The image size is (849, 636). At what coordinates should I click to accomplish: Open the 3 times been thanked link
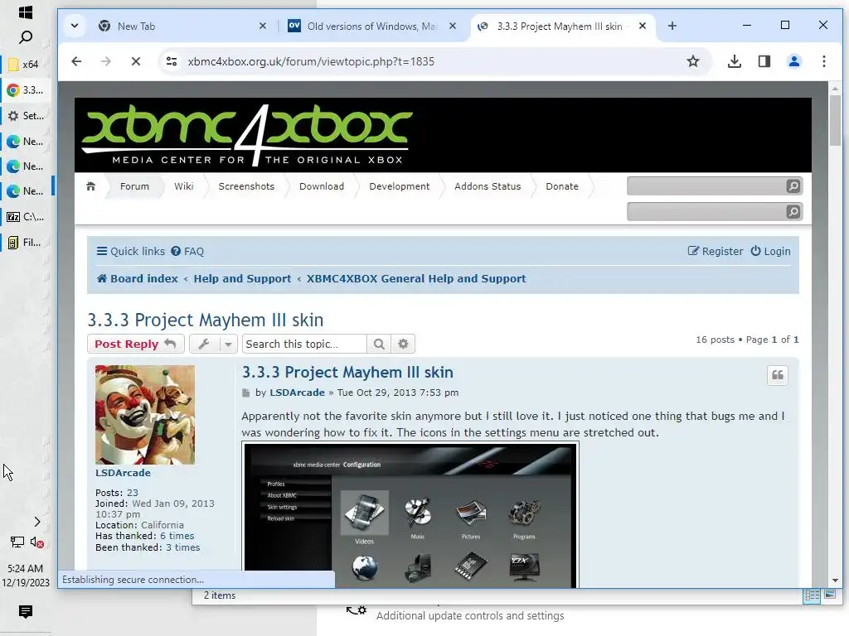(x=183, y=547)
